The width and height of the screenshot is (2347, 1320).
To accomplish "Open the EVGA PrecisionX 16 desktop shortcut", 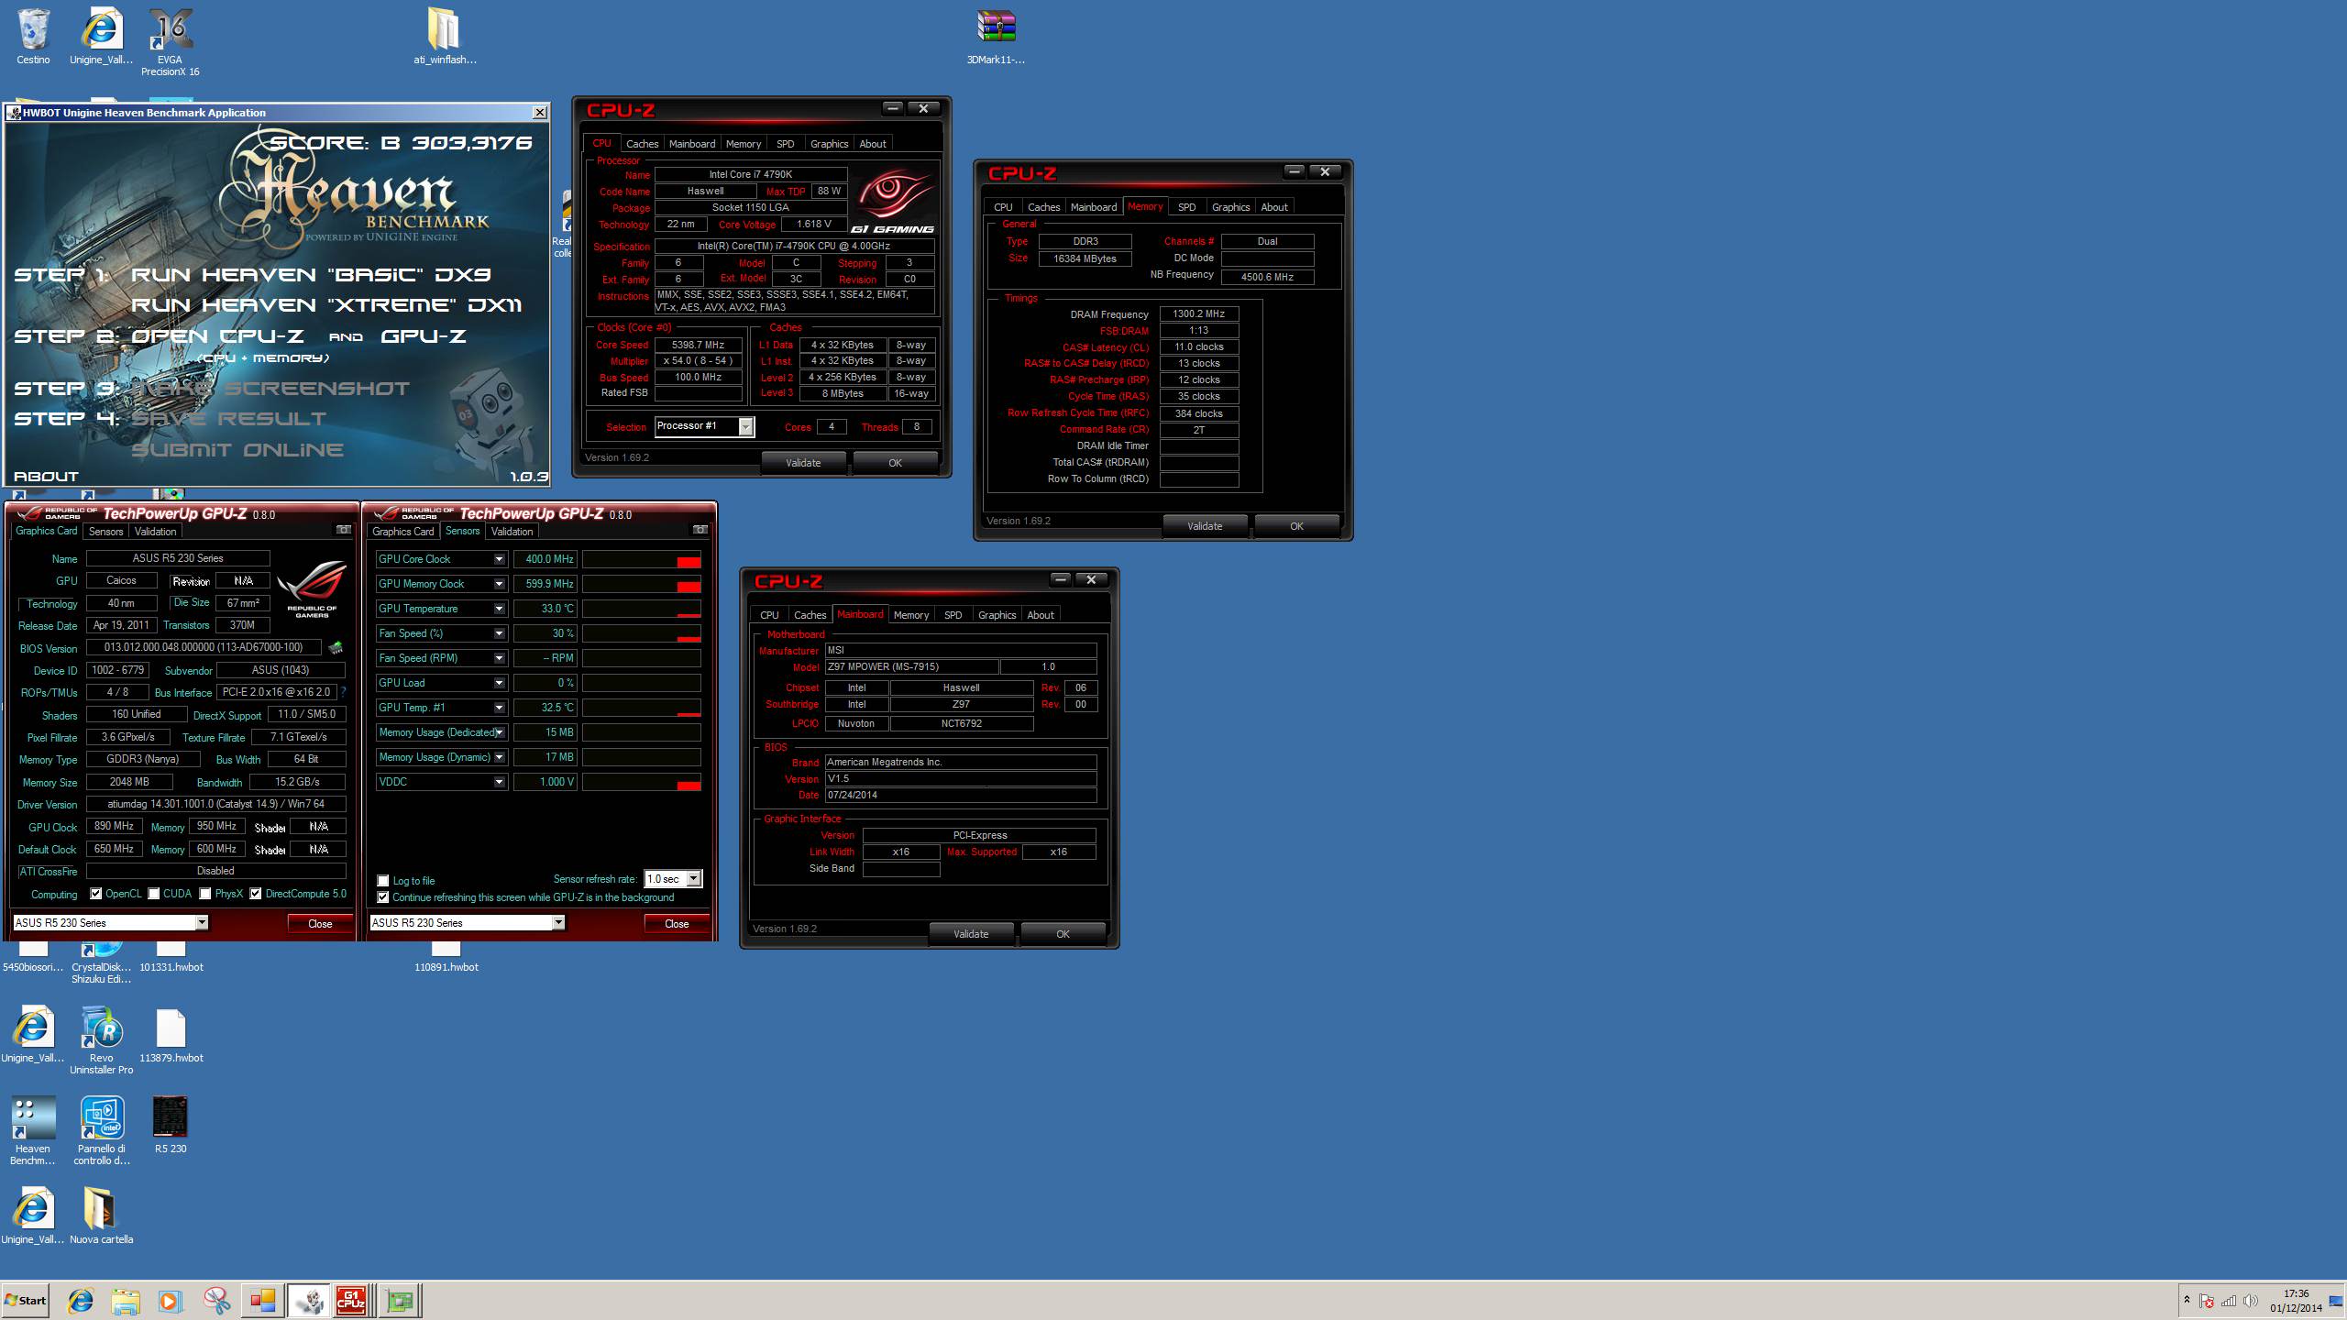I will click(x=170, y=42).
